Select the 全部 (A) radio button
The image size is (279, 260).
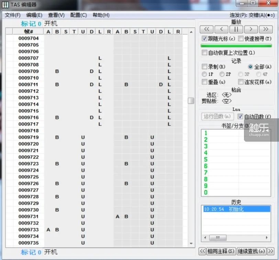point(250,67)
